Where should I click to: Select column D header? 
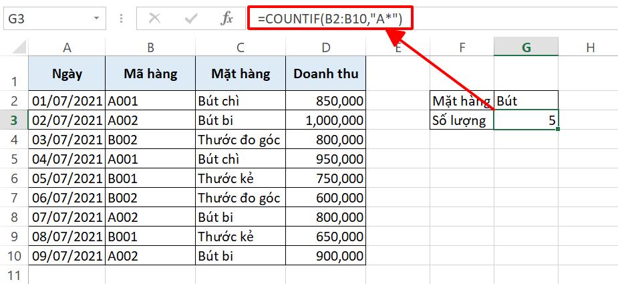(325, 47)
